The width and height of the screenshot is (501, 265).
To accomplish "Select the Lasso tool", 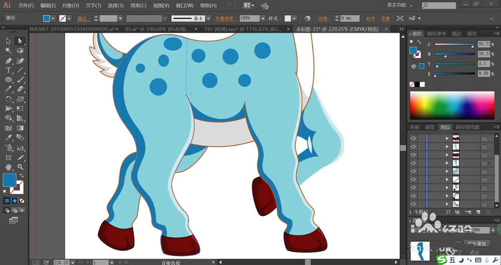I will click(20, 50).
